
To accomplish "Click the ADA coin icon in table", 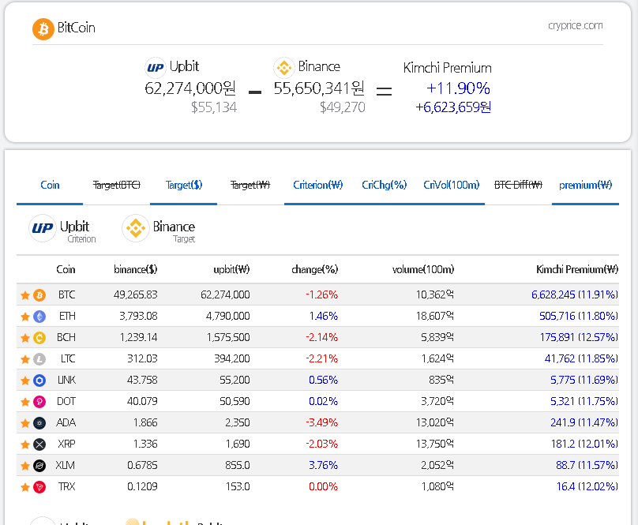I will pyautogui.click(x=39, y=423).
